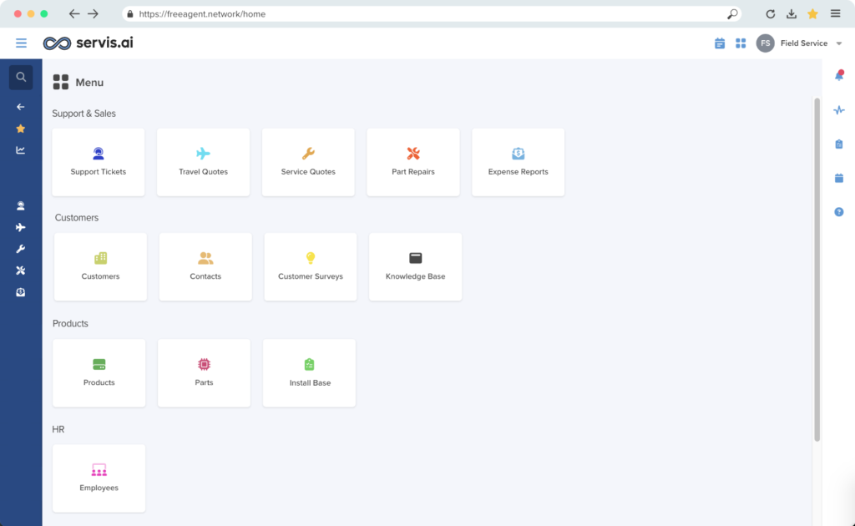The width and height of the screenshot is (855, 526).
Task: Open the hamburger navigation menu beside servis.ai
Action: point(21,43)
